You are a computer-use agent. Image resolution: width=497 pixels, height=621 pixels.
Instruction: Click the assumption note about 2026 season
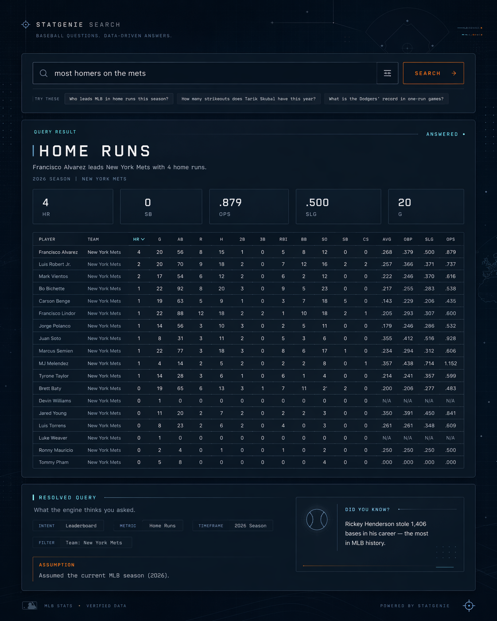[x=104, y=575]
